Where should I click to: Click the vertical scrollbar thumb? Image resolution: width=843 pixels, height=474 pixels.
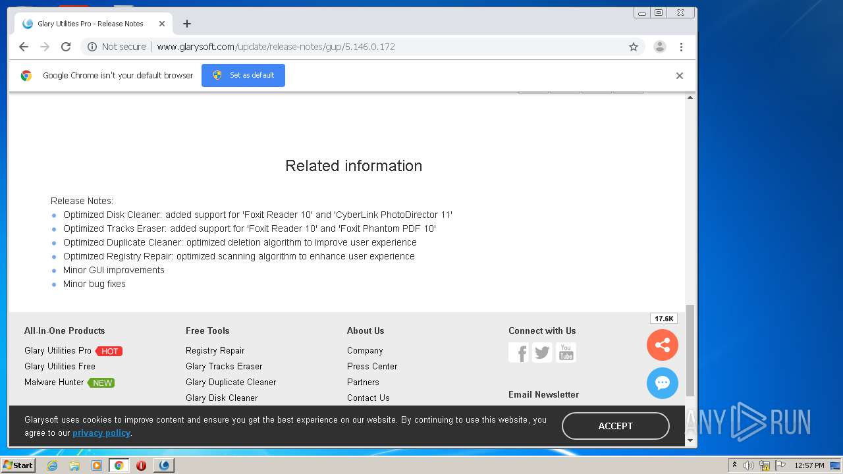click(x=690, y=350)
